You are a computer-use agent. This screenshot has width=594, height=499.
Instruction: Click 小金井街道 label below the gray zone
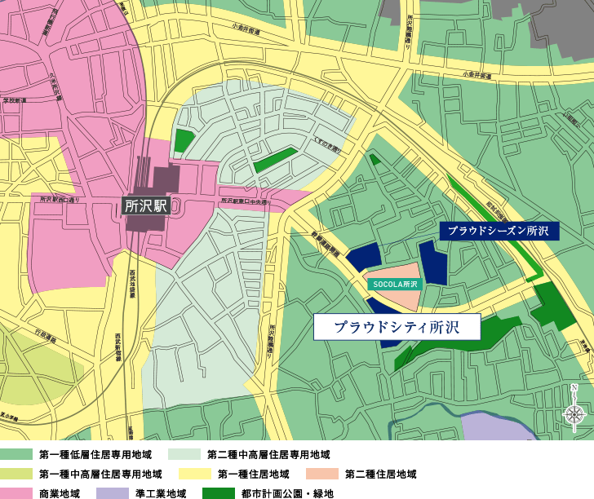[x=477, y=75]
